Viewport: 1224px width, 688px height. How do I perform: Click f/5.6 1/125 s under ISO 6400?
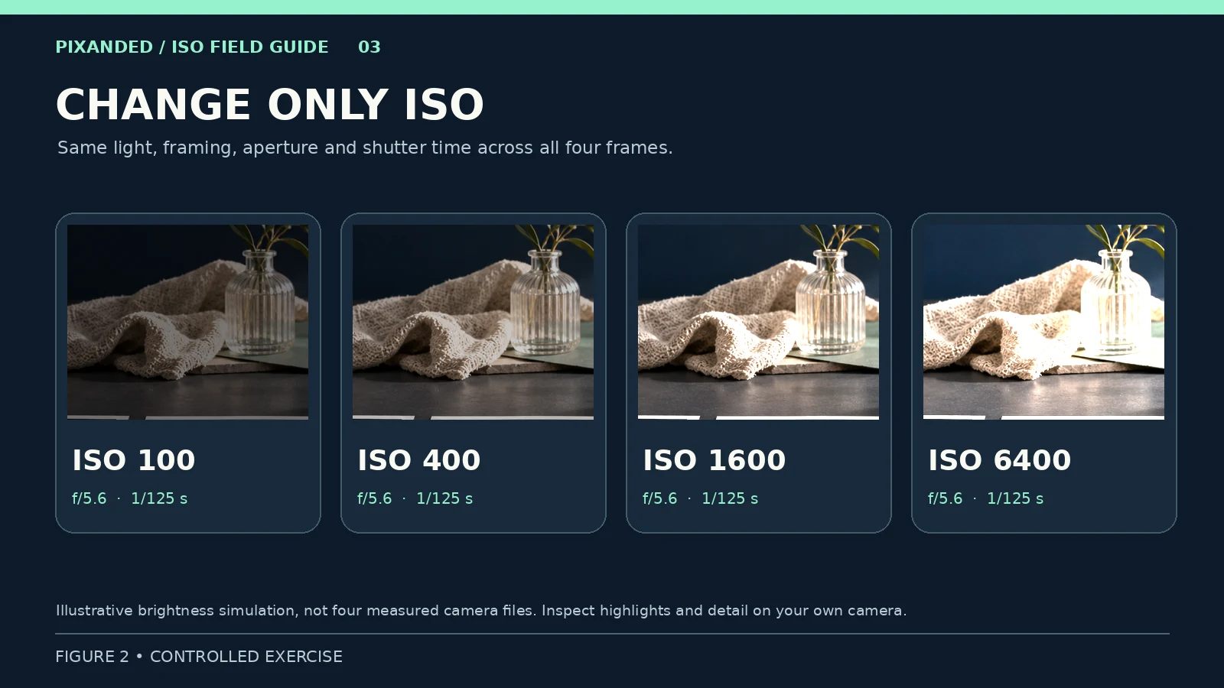[986, 498]
